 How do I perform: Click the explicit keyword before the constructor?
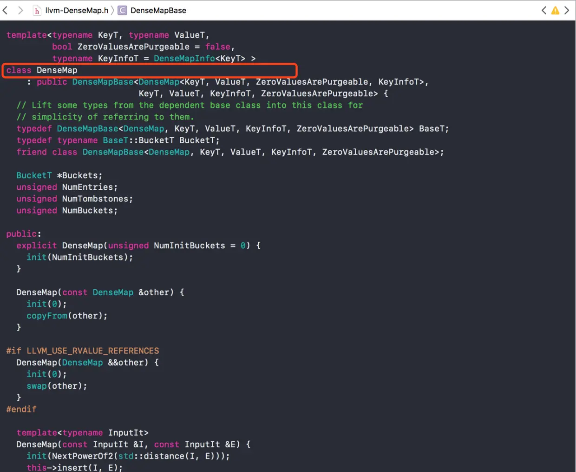pyautogui.click(x=37, y=246)
